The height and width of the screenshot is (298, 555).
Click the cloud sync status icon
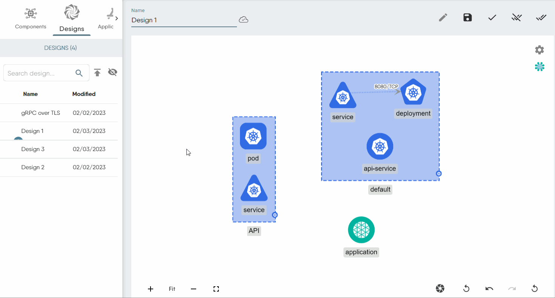244,20
